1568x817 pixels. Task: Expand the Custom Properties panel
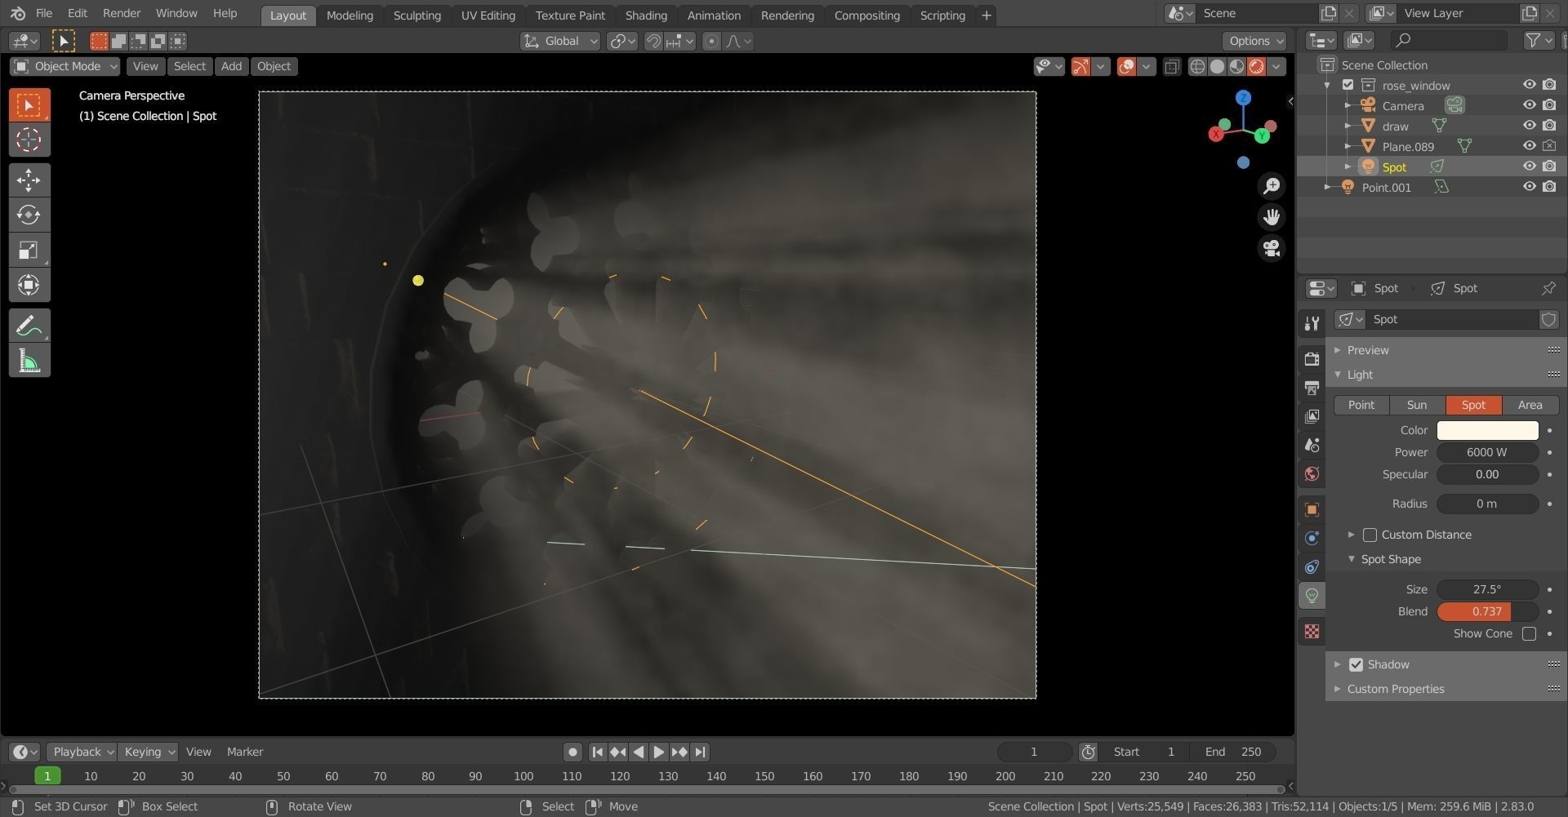1395,689
